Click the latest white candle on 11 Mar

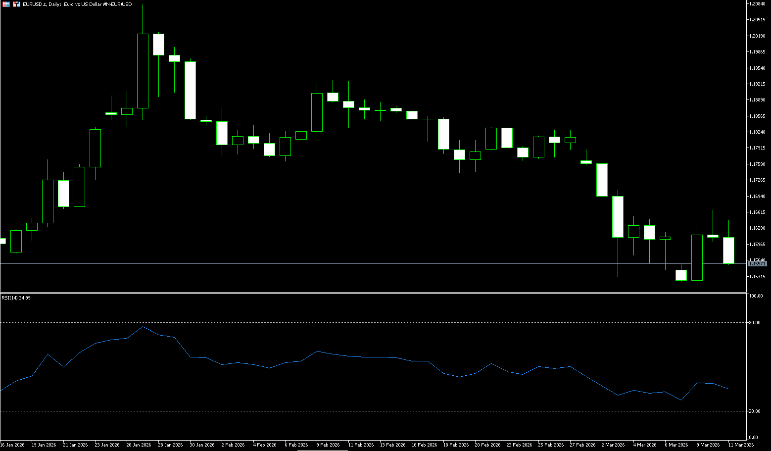tap(728, 250)
